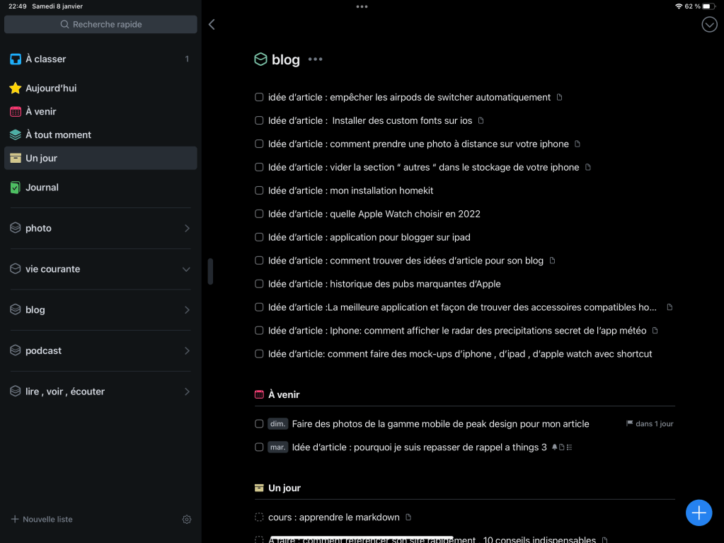
Task: Select Un jour list in sidebar
Action: (x=100, y=159)
